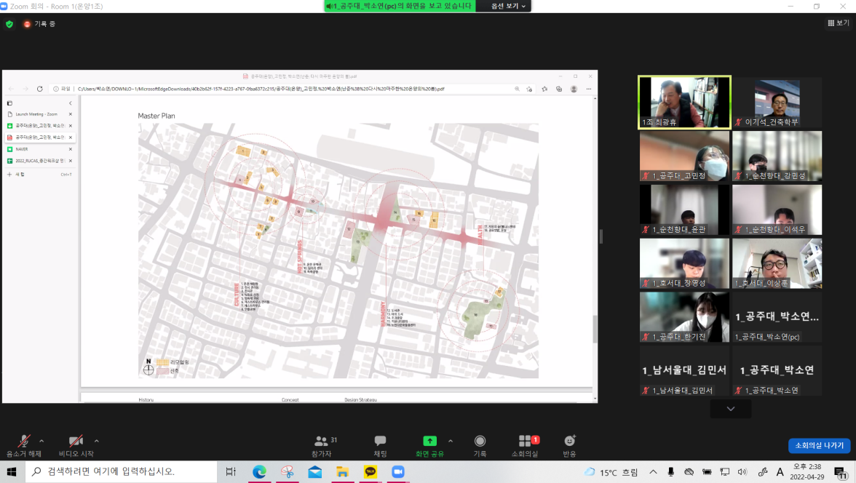The image size is (856, 483).
Task: Click the green Share Screen icon
Action: (429, 441)
